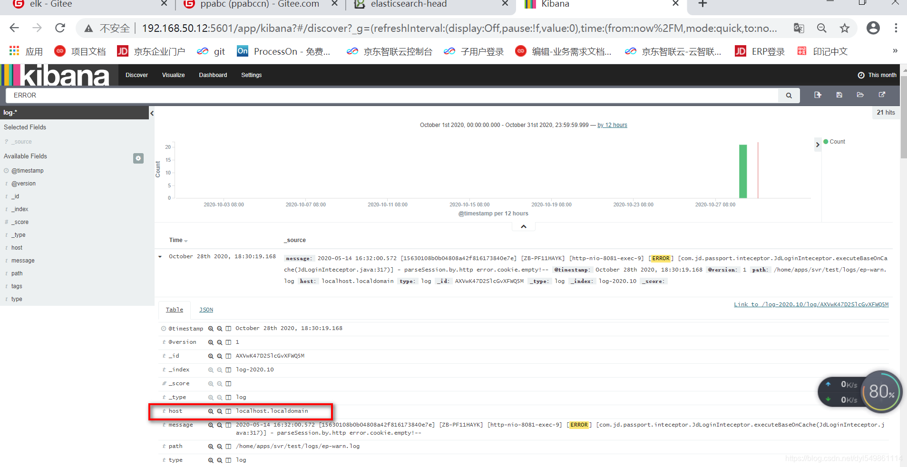Filter for value on host row

(x=211, y=411)
